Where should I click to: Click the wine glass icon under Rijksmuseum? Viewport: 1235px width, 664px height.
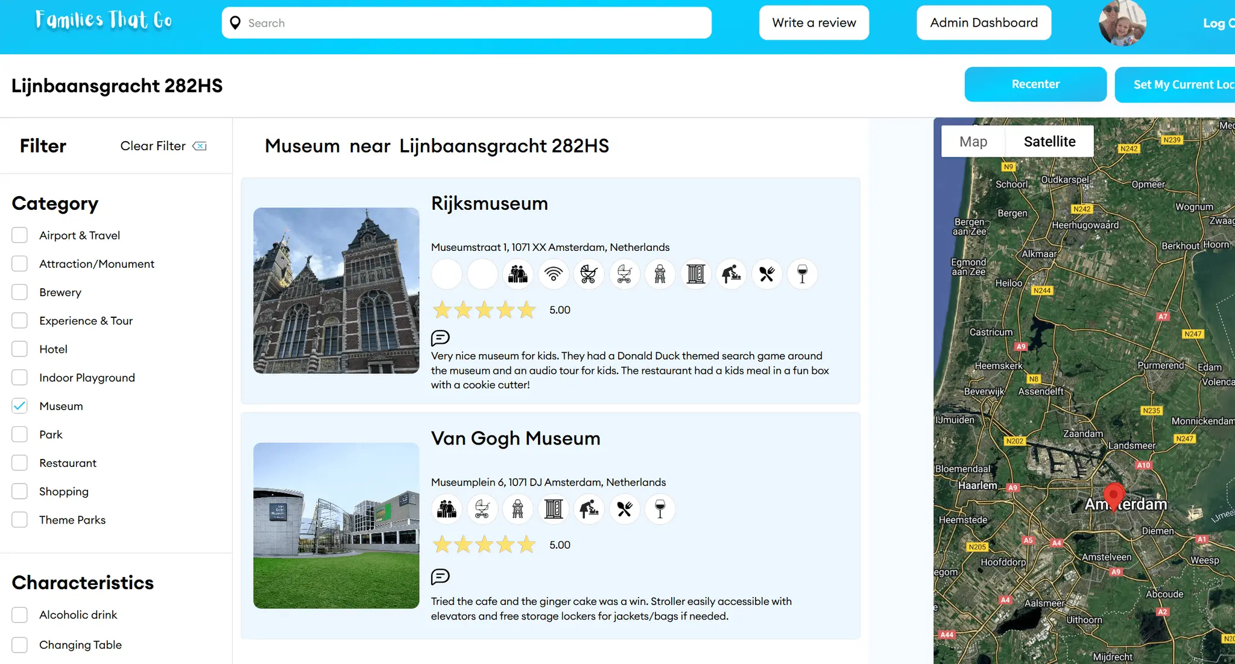(x=803, y=274)
